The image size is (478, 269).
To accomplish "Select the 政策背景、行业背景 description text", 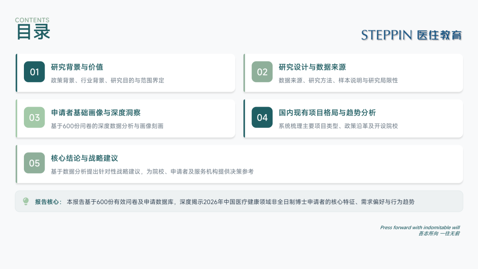I will 108,81.
